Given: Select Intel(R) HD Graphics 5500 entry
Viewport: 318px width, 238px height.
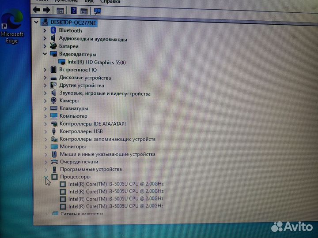Looking at the screenshot, I should click(97, 62).
